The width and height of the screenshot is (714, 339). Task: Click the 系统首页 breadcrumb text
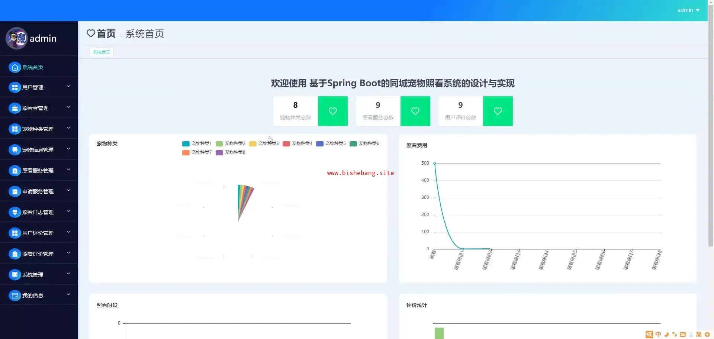point(145,34)
